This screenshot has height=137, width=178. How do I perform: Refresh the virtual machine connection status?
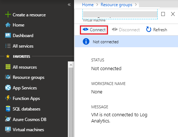coord(156,29)
